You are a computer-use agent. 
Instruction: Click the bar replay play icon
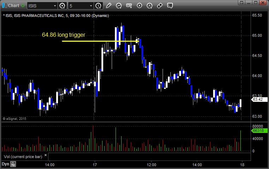pos(139,6)
